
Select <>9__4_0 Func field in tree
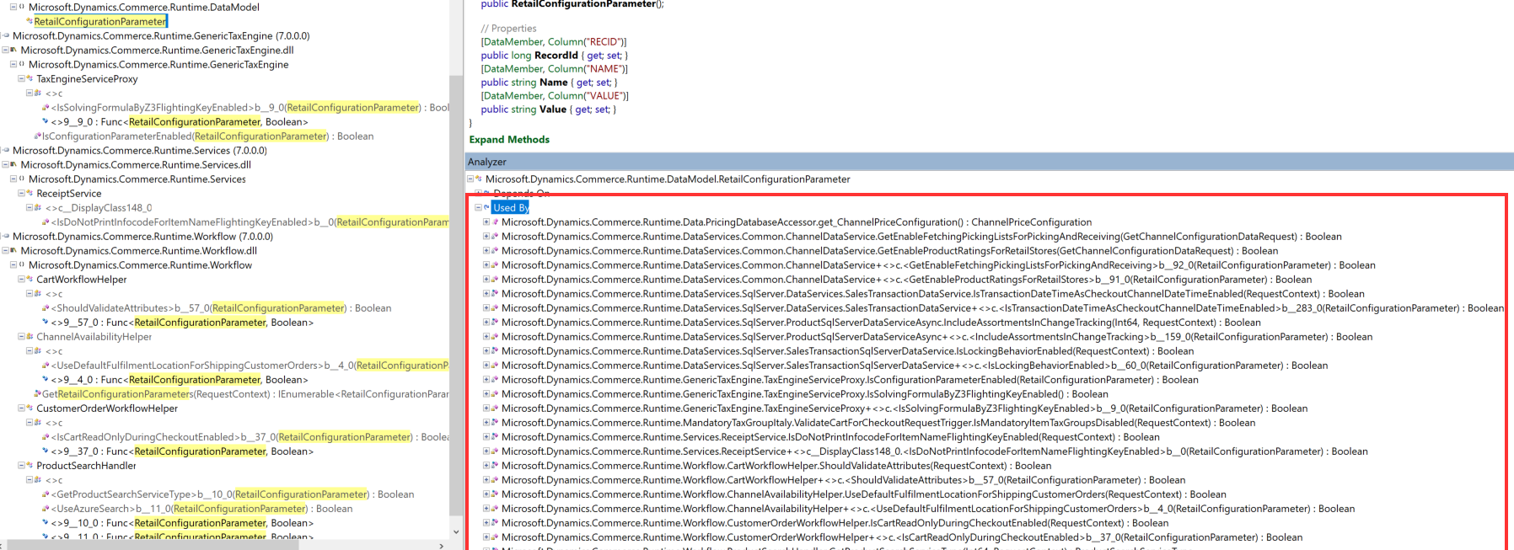(x=180, y=379)
